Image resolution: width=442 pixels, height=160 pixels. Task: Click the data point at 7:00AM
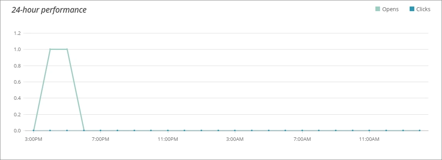pos(302,130)
